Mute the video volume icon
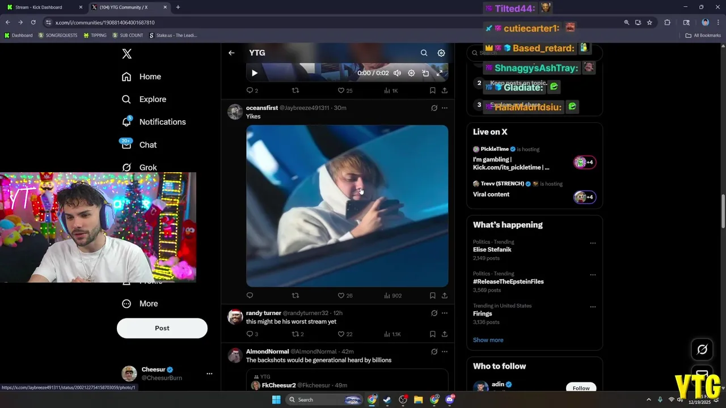This screenshot has height=408, width=726. click(397, 73)
